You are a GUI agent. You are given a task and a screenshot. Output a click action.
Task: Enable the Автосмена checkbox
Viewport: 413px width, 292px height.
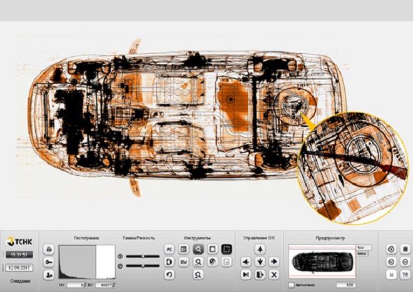click(292, 285)
